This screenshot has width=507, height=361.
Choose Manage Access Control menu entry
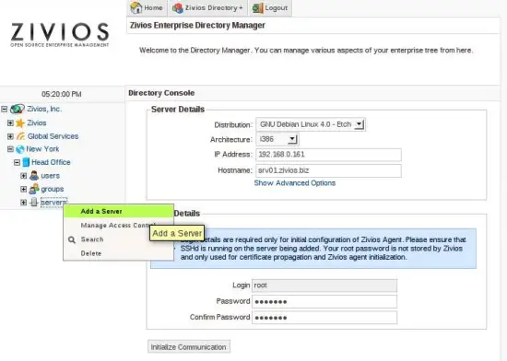pos(118,226)
